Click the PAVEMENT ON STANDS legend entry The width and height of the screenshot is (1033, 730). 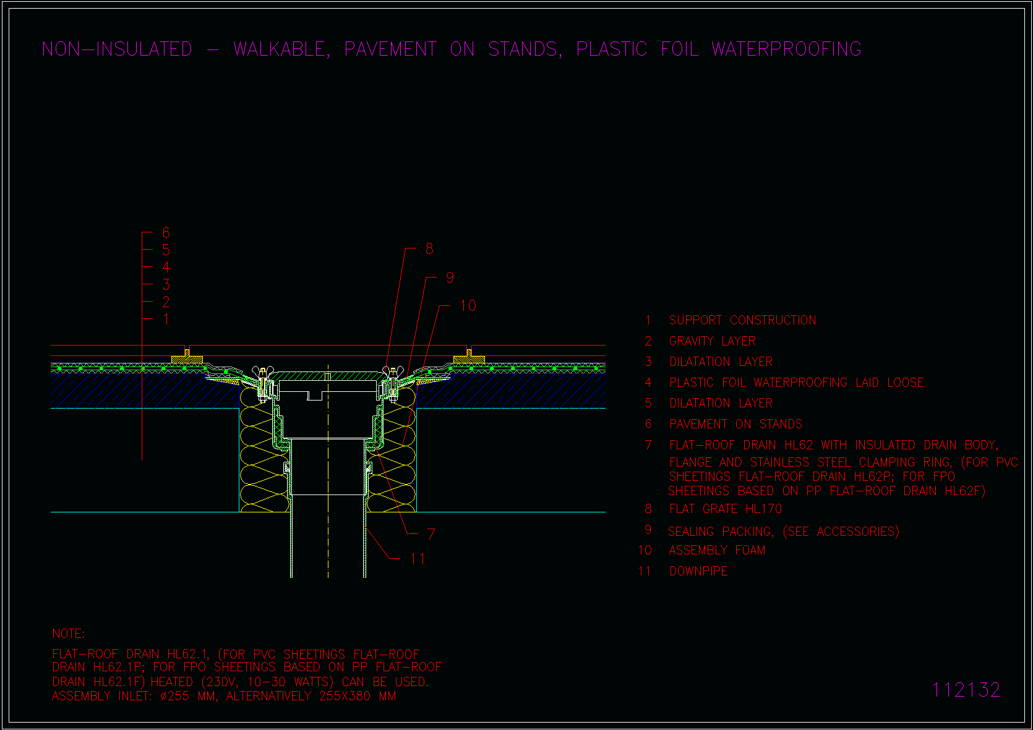(x=735, y=424)
